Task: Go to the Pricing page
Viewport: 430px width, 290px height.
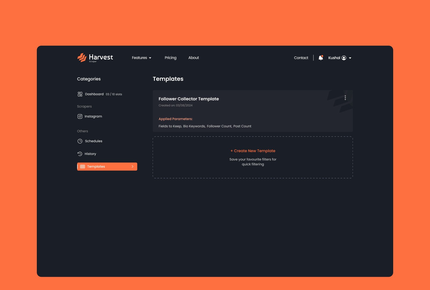Action: [x=170, y=58]
